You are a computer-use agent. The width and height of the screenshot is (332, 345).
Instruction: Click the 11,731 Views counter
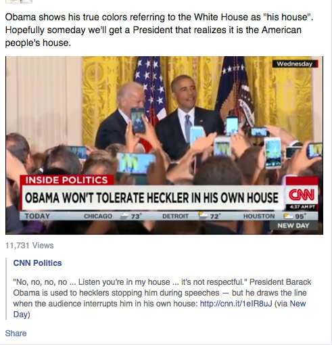[30, 246]
